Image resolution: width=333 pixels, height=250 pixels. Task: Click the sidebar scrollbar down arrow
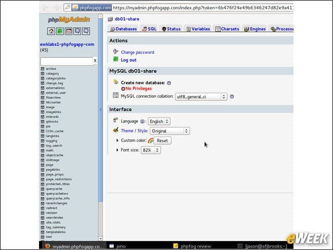[x=100, y=239]
